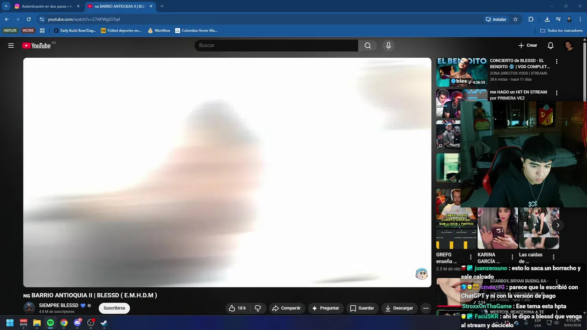Save video with Guardar button
587x330 pixels.
(362, 308)
